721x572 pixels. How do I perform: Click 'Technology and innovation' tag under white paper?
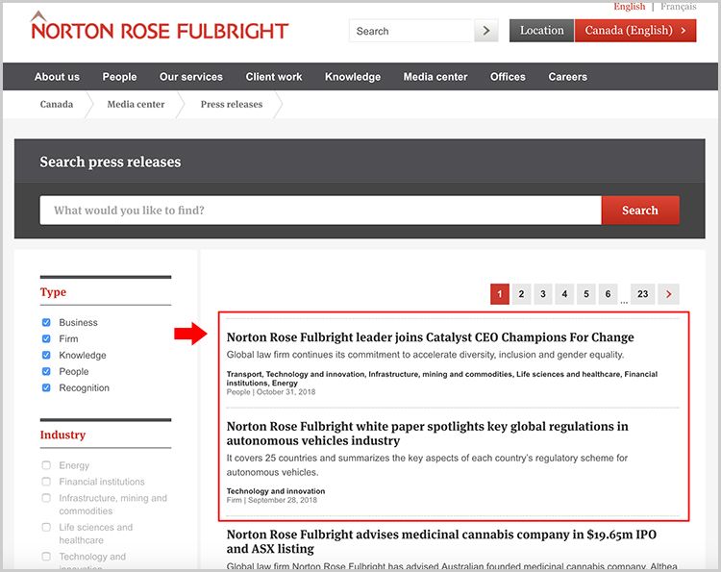276,491
